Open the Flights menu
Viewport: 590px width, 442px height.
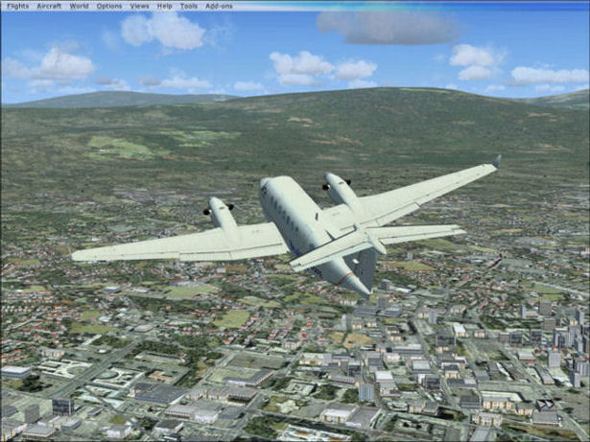(x=17, y=6)
